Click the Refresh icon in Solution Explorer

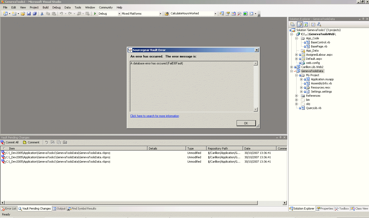pos(306,24)
